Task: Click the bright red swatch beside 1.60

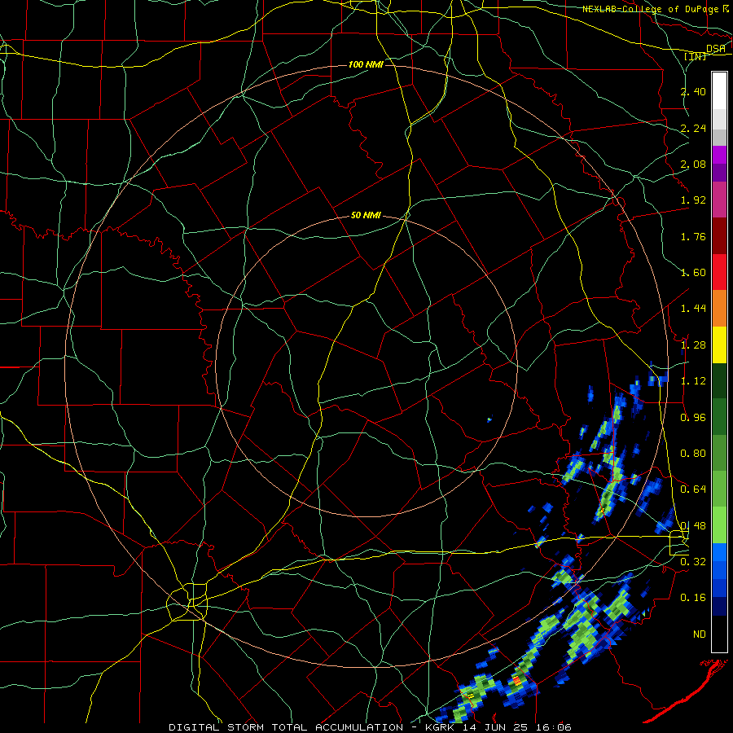Action: coord(719,272)
